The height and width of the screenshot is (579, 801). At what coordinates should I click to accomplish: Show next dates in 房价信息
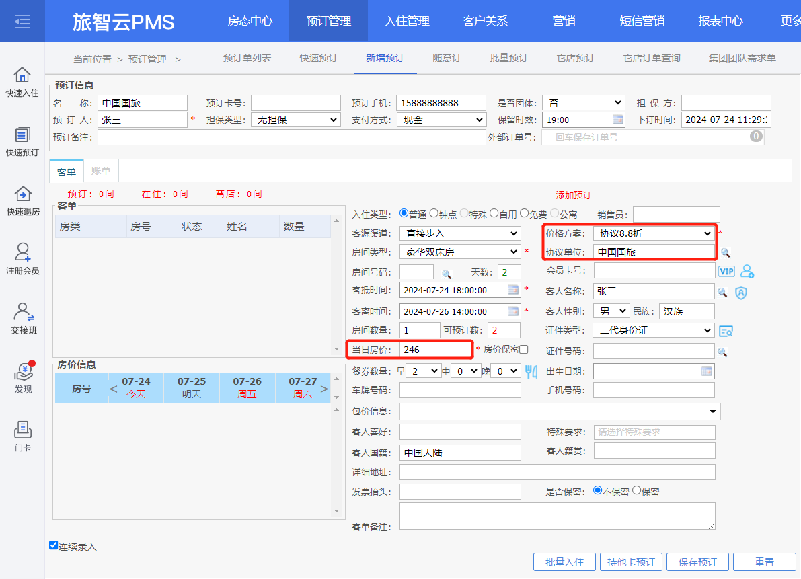(324, 389)
